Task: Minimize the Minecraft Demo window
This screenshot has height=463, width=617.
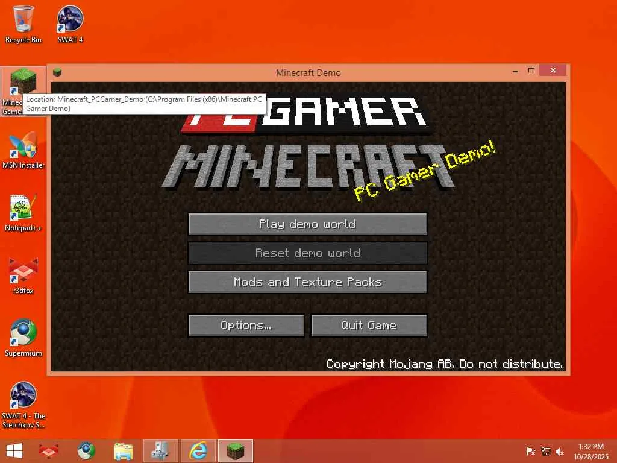Action: point(516,71)
